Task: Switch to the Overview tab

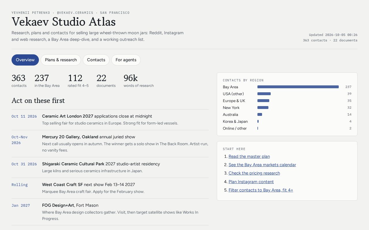Action: [x=25, y=60]
